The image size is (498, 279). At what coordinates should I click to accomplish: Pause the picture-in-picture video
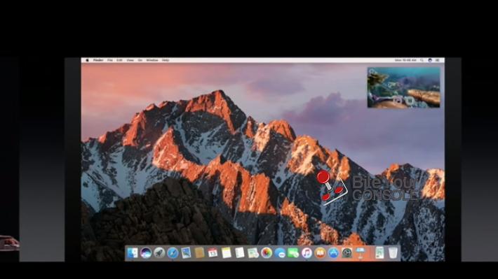click(410, 101)
